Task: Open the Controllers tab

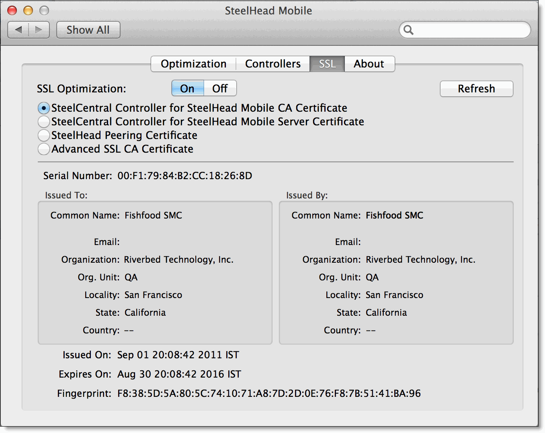Action: coord(272,63)
